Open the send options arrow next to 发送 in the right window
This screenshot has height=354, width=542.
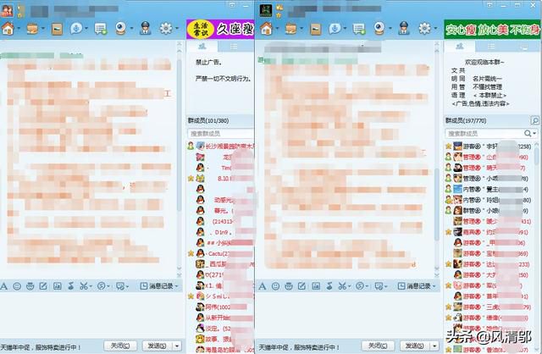434,346
